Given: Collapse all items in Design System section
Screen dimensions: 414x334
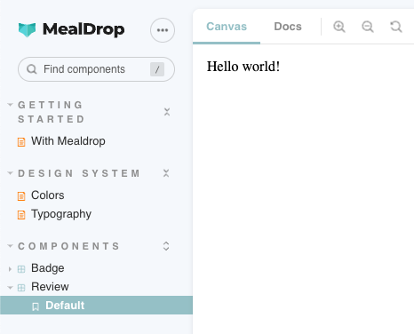Looking at the screenshot, I should click(166, 173).
